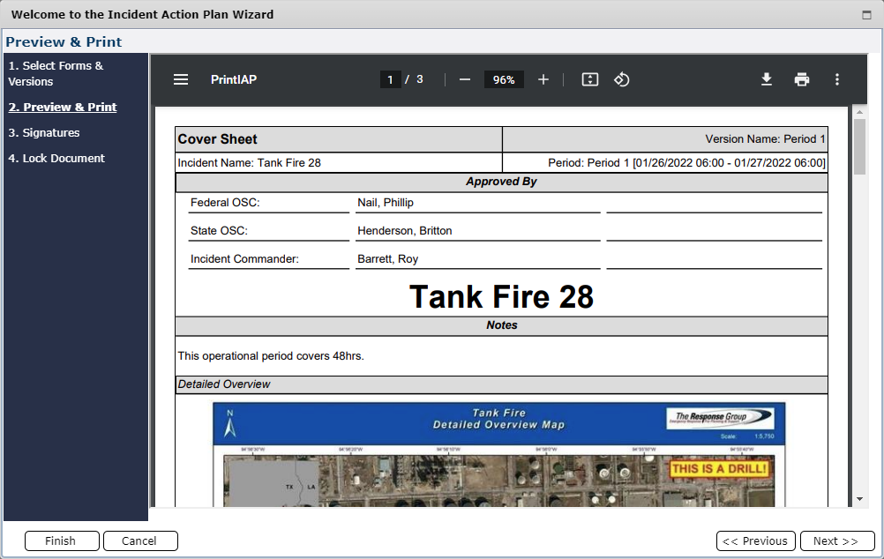Zoom in on the document preview
The height and width of the screenshot is (559, 884).
(543, 79)
